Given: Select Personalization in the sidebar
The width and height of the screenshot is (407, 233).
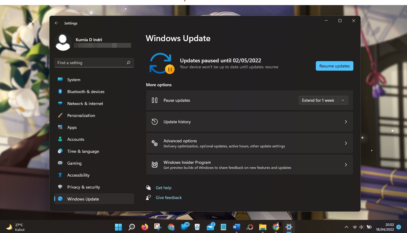Looking at the screenshot, I should pyautogui.click(x=94, y=115).
